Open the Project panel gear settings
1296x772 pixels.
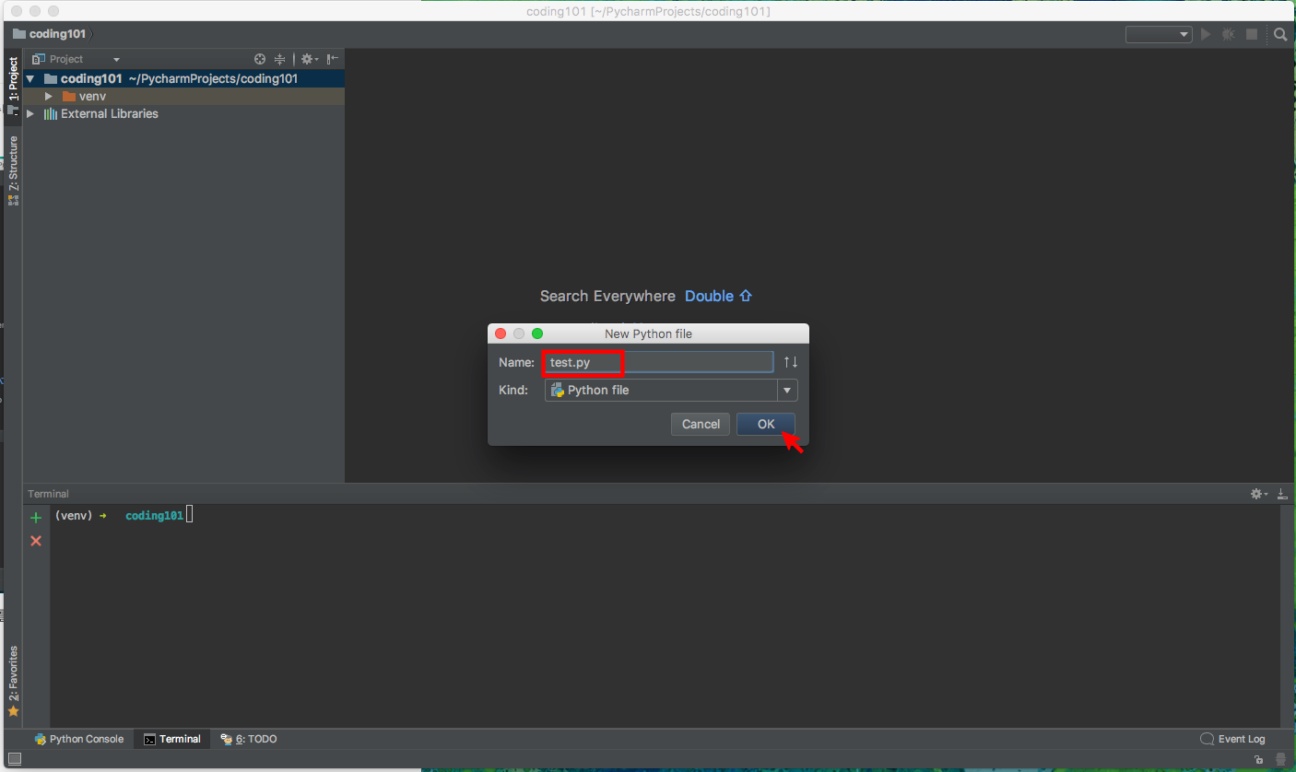point(308,59)
